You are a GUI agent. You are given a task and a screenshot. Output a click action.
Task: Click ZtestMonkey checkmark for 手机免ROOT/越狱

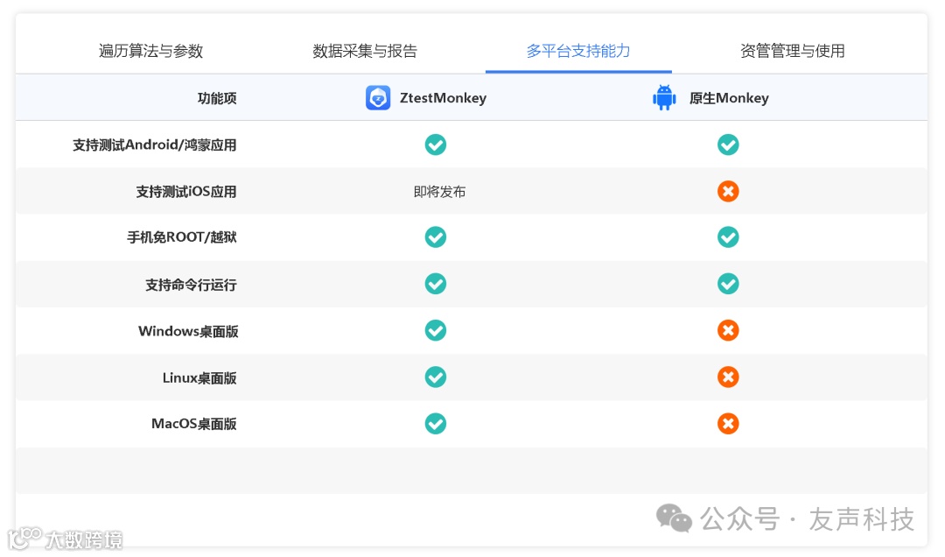tap(436, 237)
